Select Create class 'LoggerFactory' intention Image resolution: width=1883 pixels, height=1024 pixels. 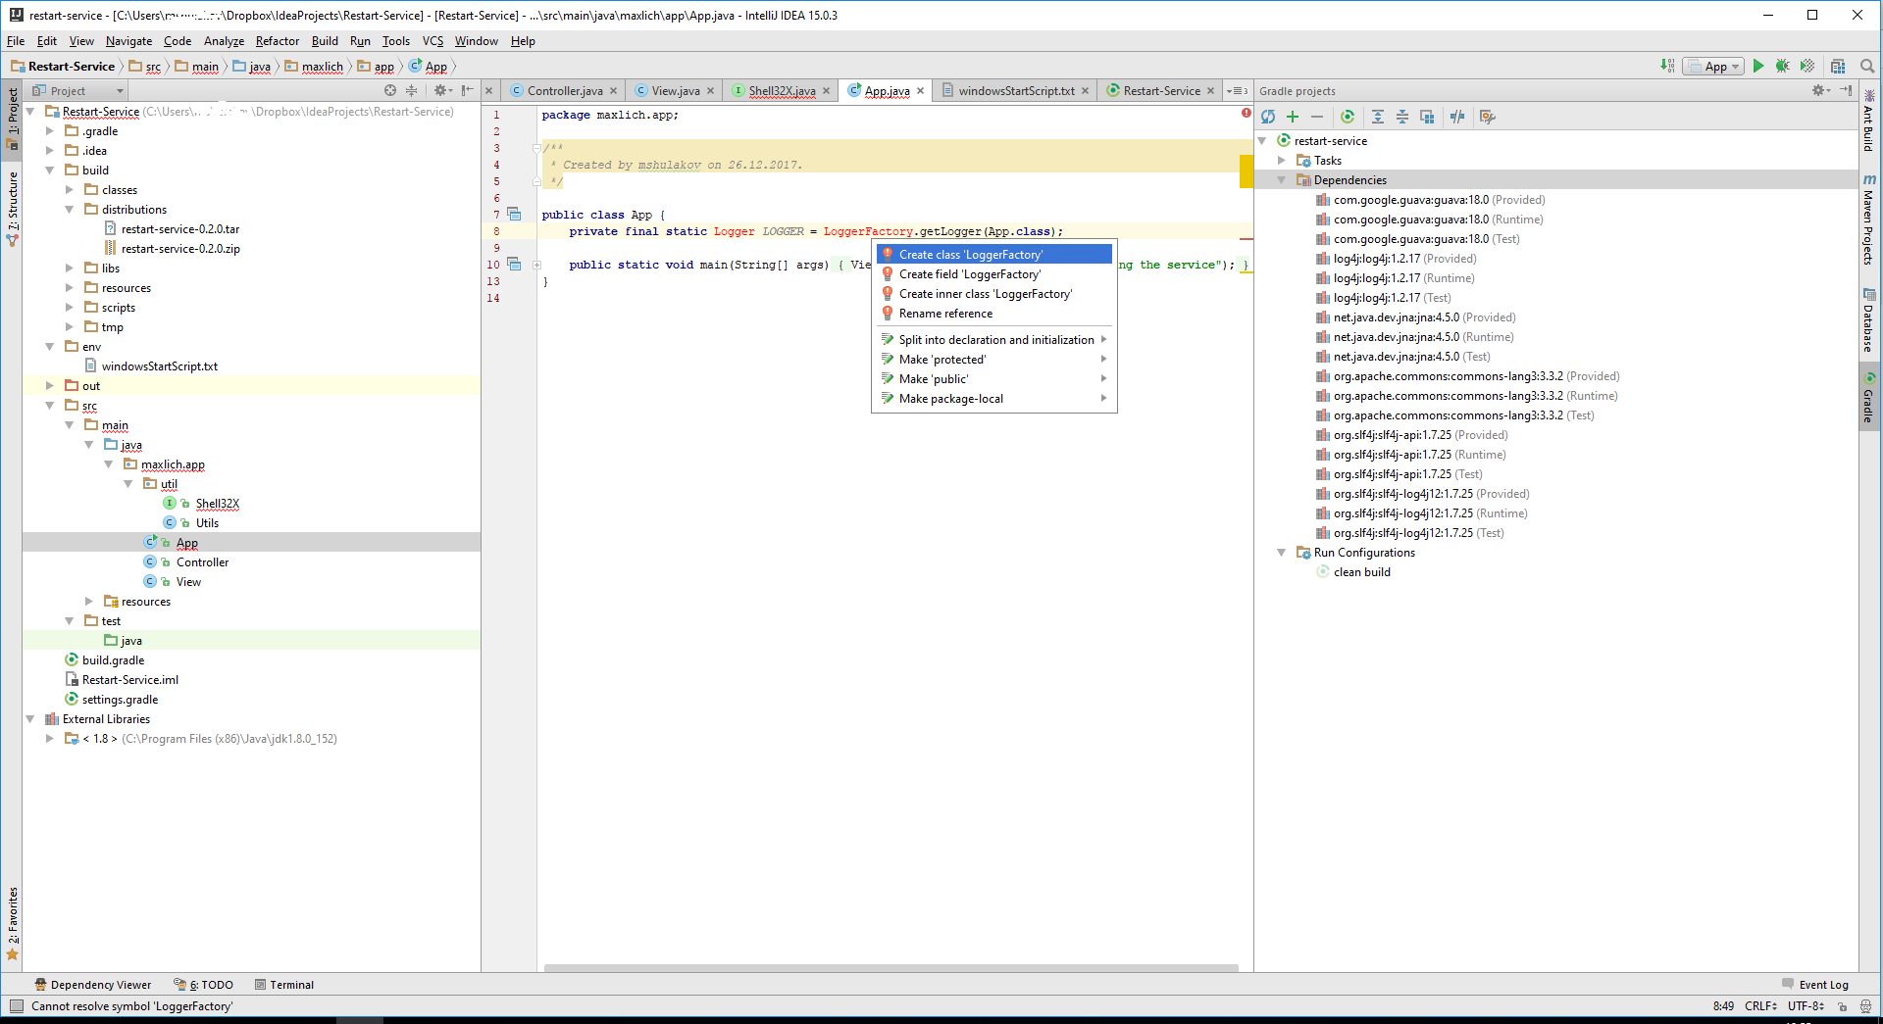coord(993,254)
